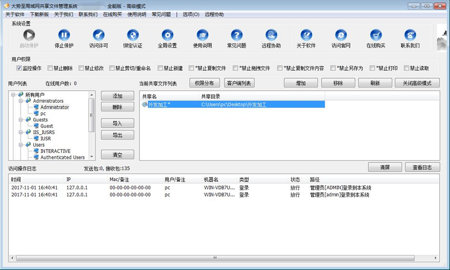Launch 远程协助 globe icon
This screenshot has height=270, width=450.
(271, 35)
